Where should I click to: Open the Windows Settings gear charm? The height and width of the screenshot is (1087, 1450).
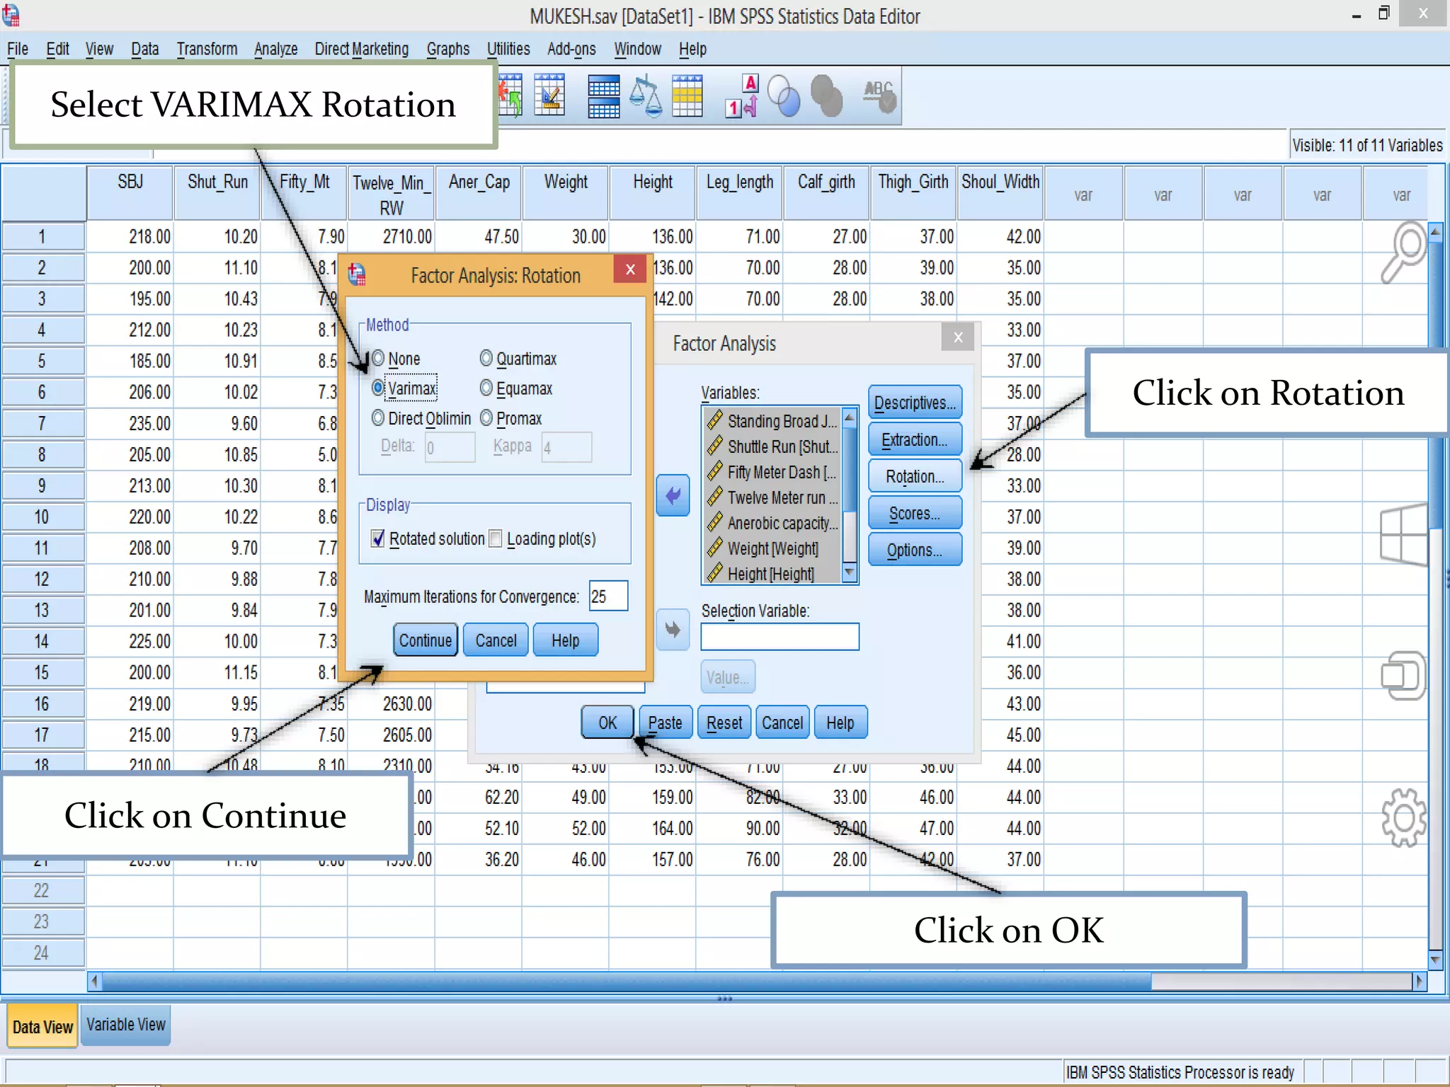pyautogui.click(x=1403, y=817)
